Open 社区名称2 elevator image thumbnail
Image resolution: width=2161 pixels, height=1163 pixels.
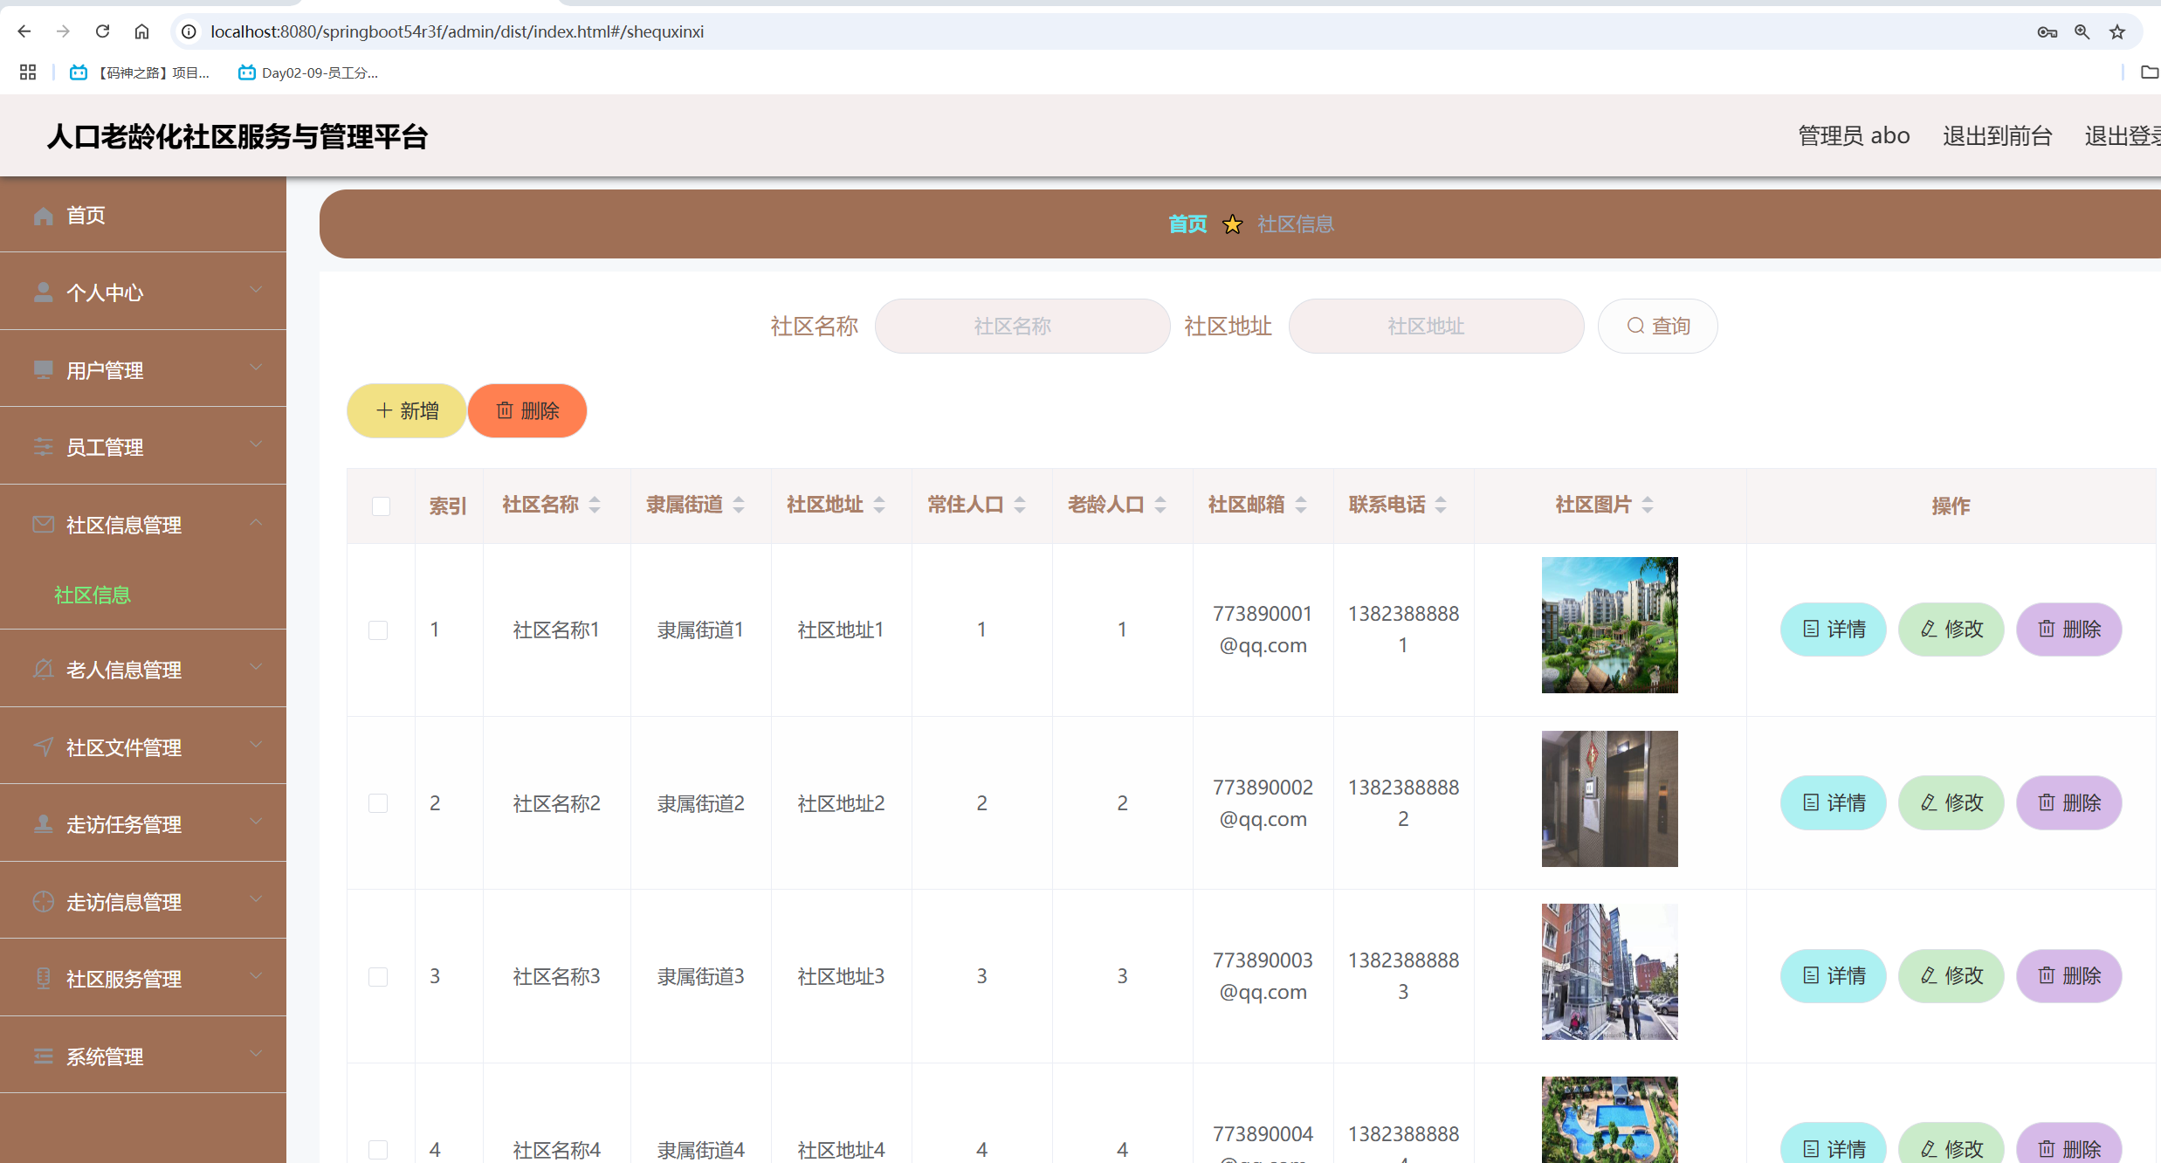coord(1610,799)
